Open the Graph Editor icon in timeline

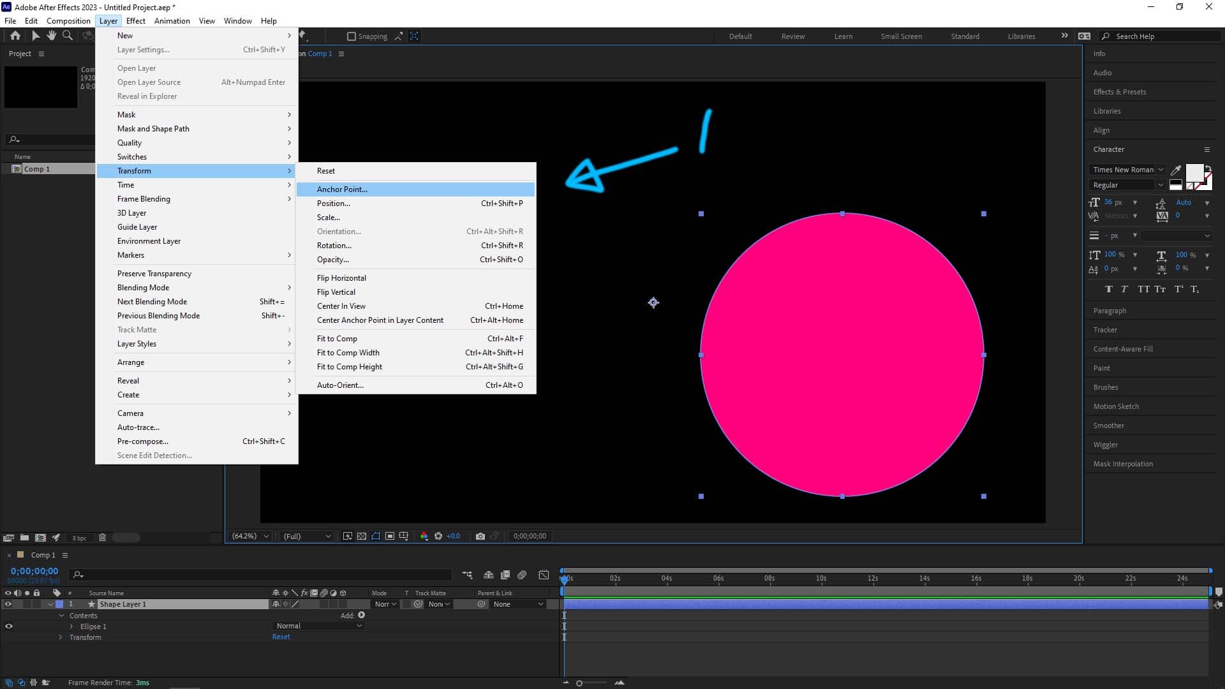coord(544,575)
